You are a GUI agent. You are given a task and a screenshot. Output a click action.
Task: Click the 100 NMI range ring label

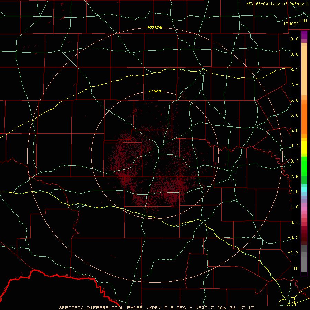click(x=155, y=27)
